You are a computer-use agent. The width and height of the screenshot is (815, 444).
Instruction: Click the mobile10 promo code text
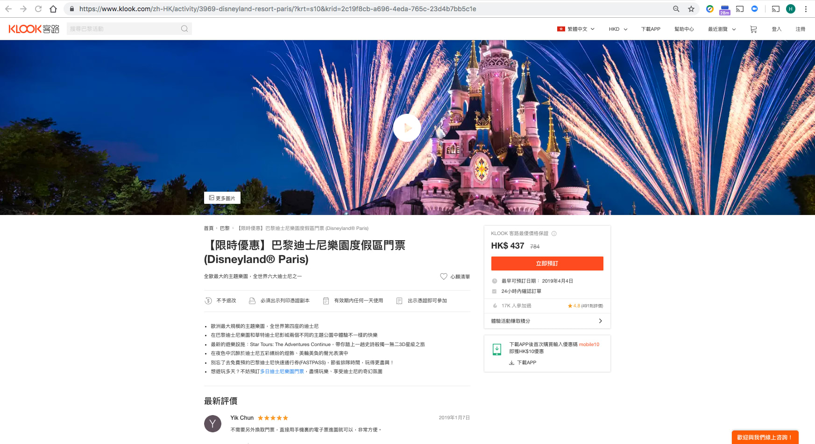[589, 345]
